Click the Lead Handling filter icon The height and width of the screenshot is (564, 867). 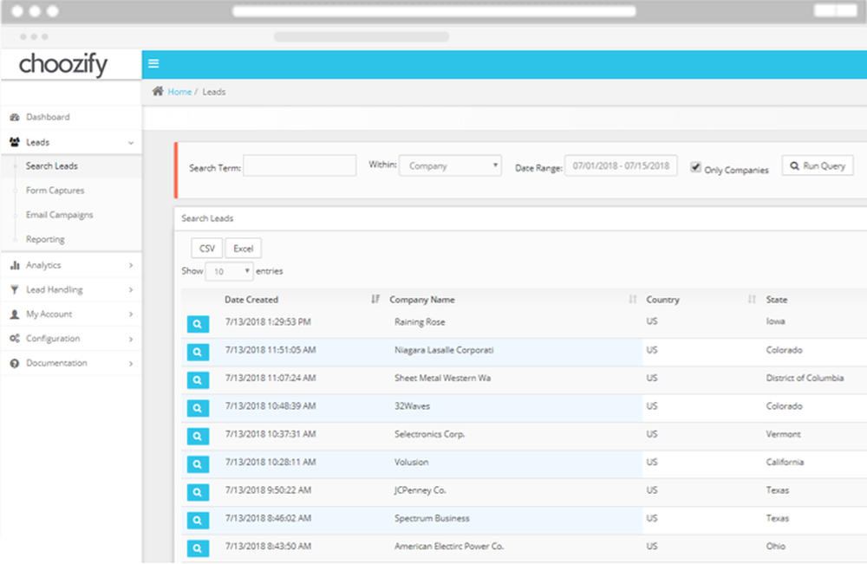pyautogui.click(x=14, y=289)
